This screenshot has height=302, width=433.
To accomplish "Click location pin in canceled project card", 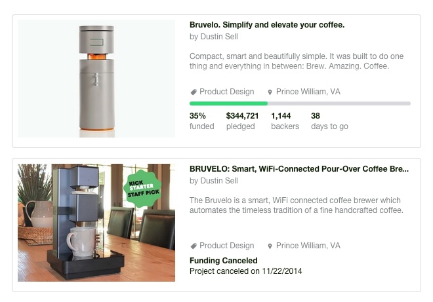I will point(270,246).
